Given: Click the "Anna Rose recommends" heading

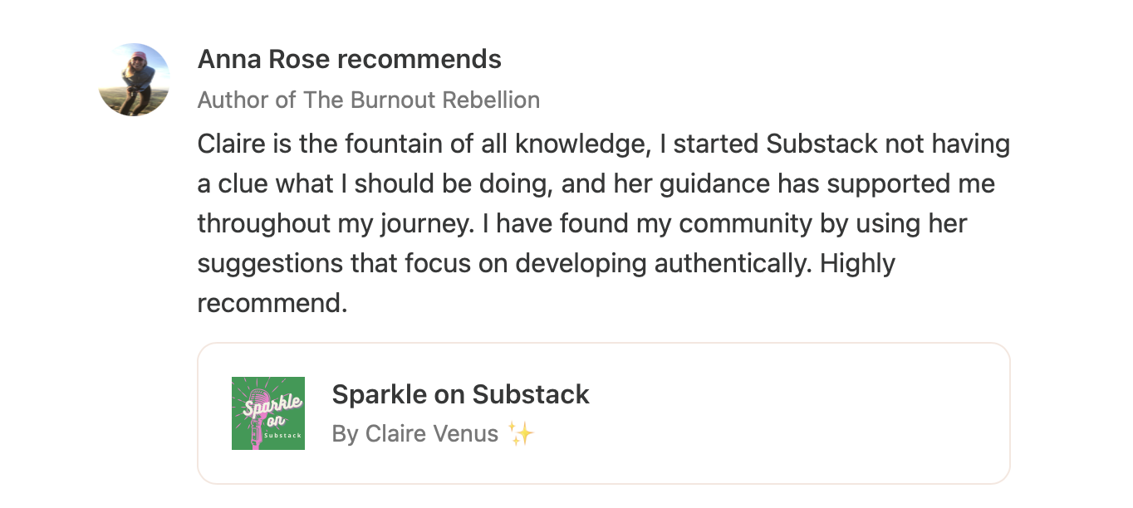Looking at the screenshot, I should [x=349, y=60].
